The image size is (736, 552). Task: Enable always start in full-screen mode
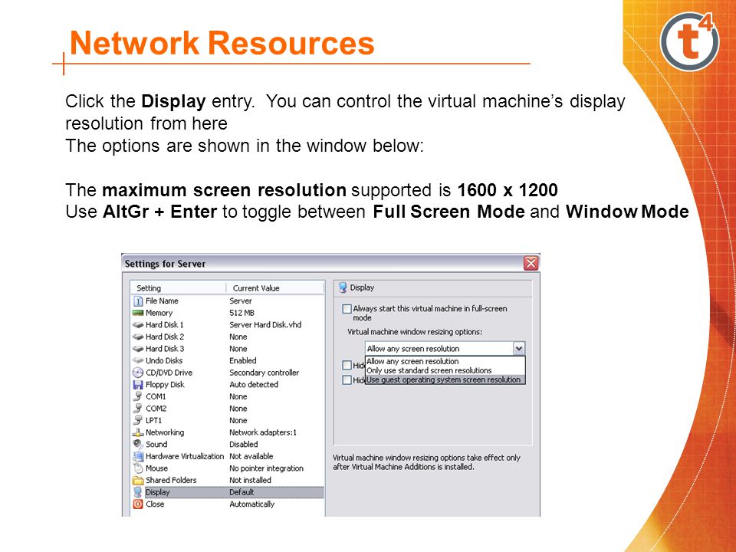point(347,309)
